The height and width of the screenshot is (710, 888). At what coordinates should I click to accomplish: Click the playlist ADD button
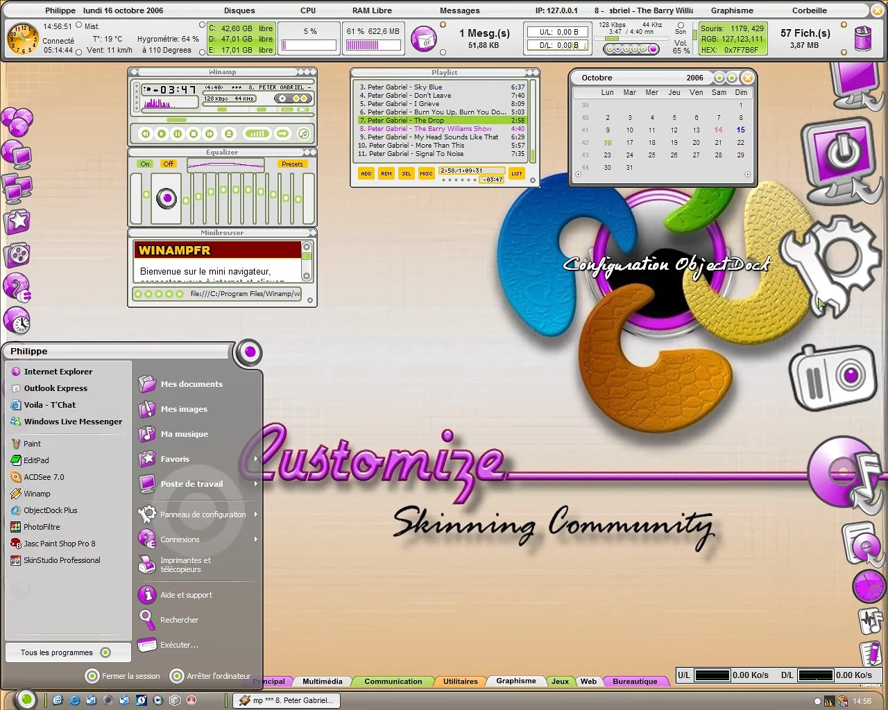(x=366, y=174)
